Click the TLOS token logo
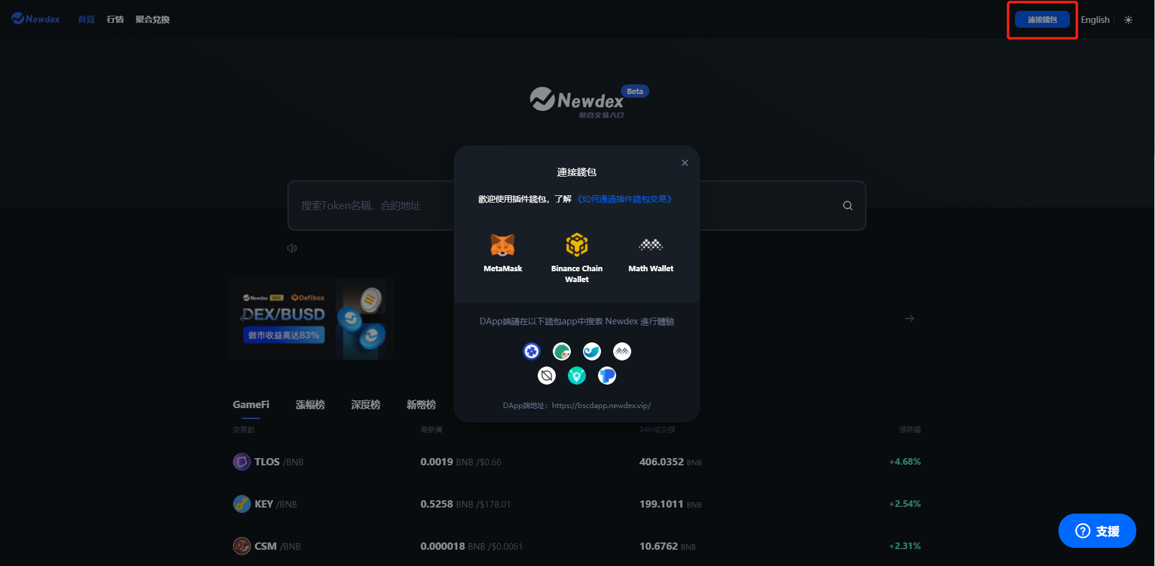This screenshot has width=1155, height=566. click(x=242, y=462)
